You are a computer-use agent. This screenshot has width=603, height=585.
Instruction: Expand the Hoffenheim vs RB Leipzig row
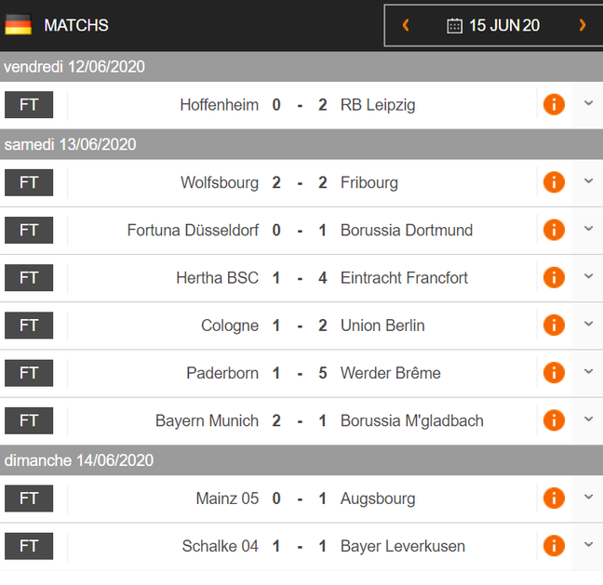(588, 103)
